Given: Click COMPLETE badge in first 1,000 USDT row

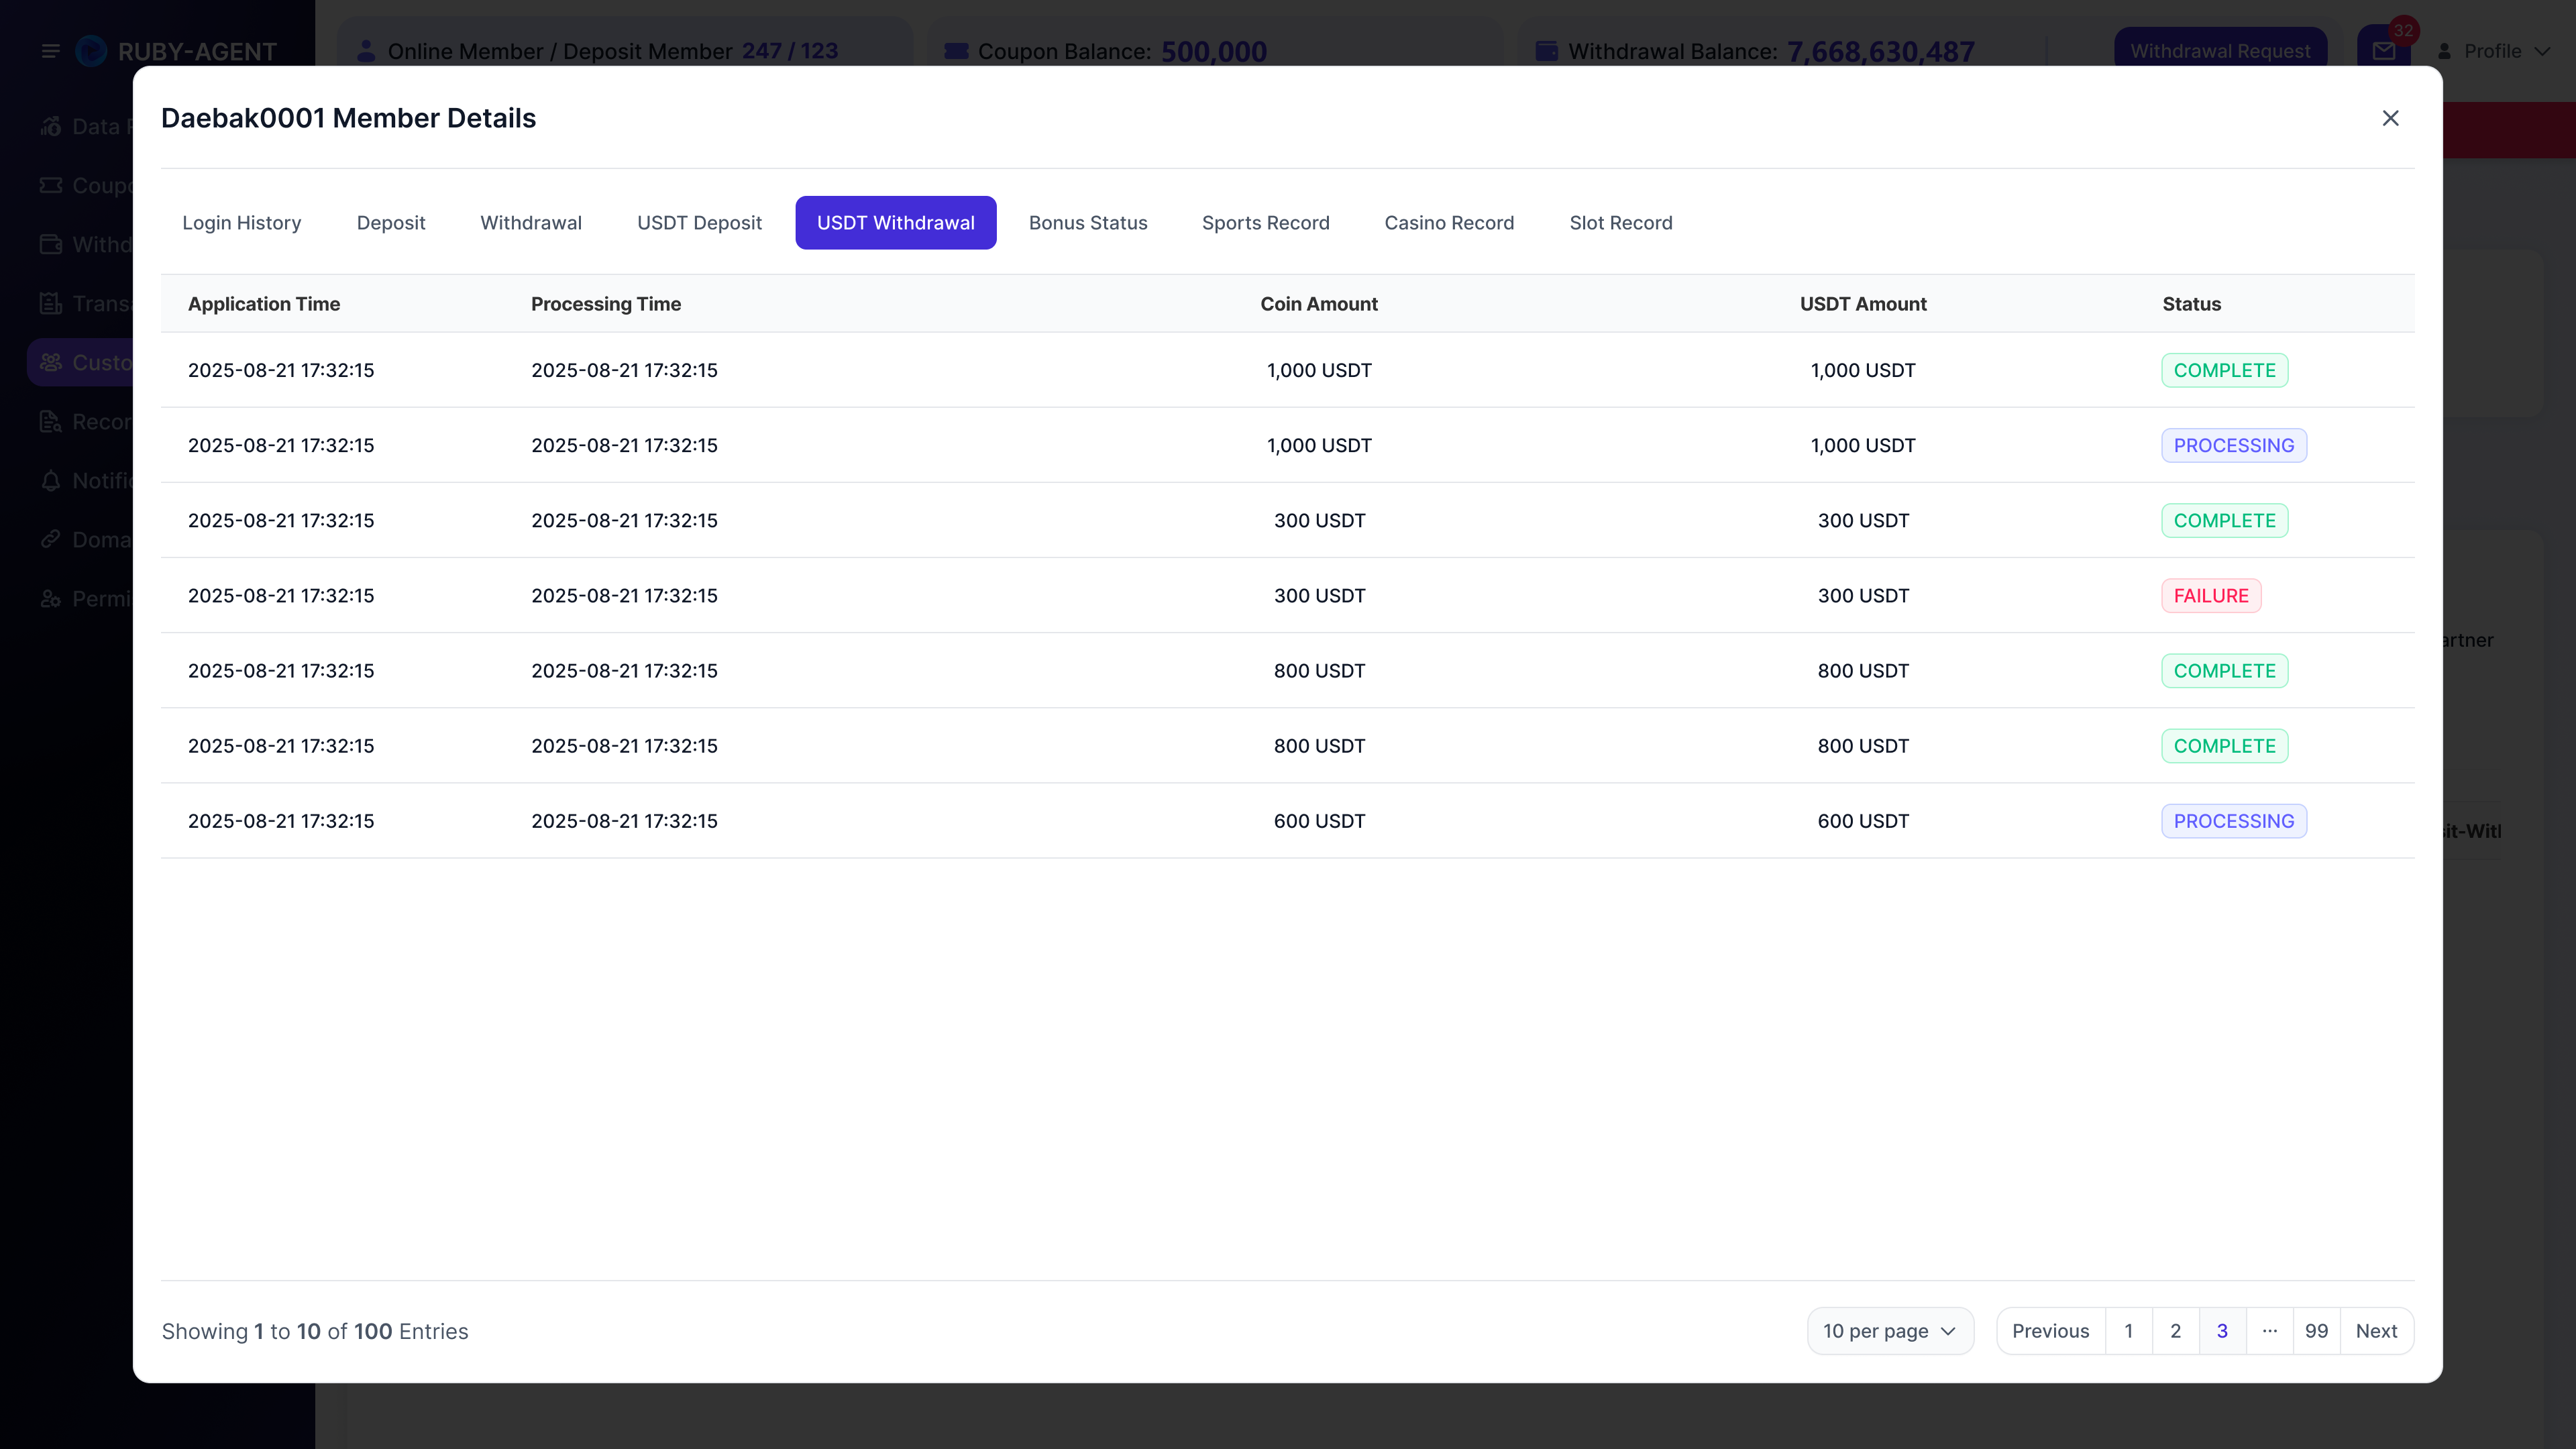Looking at the screenshot, I should (x=2224, y=370).
